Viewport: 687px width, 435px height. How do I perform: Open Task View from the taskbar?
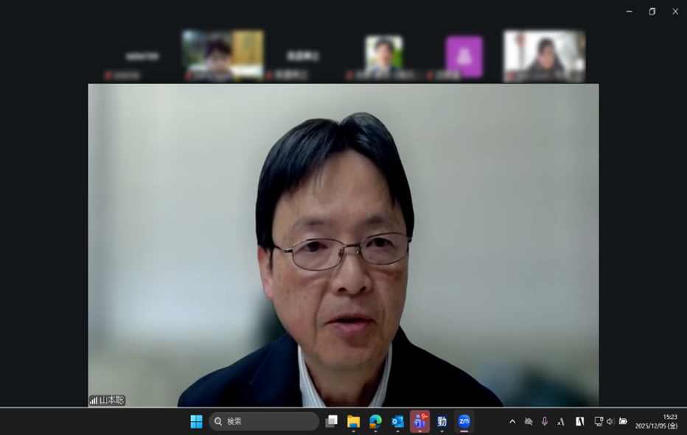[x=332, y=422]
